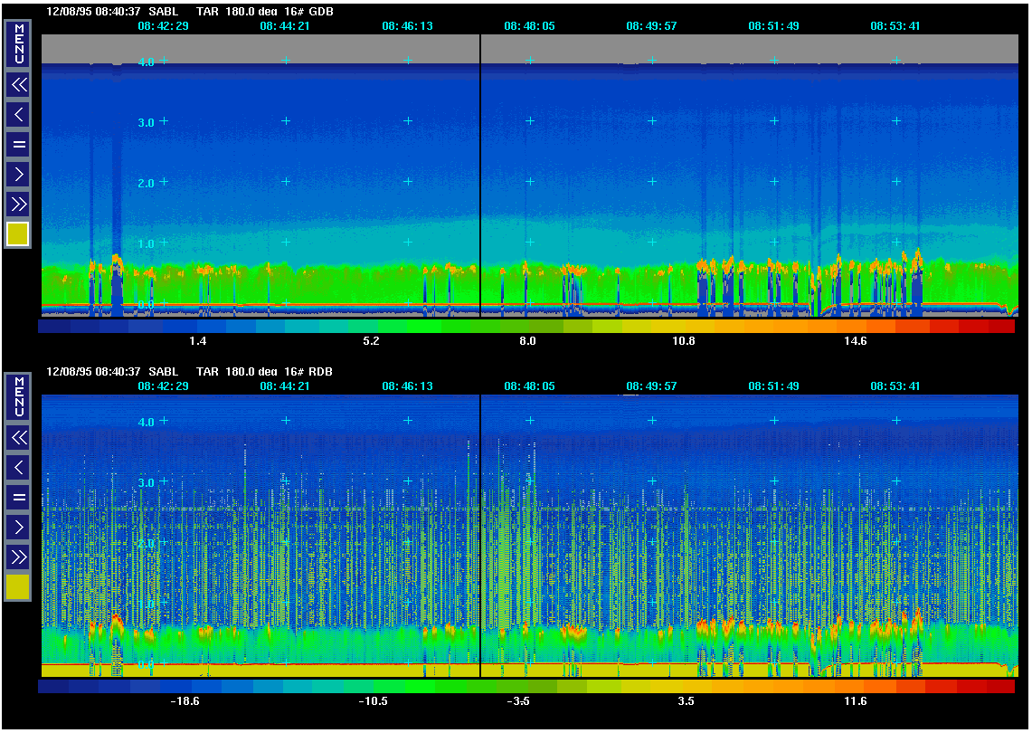Select the 08:44:21 time label in GDB plot
1032x733 pixels.
[x=285, y=26]
